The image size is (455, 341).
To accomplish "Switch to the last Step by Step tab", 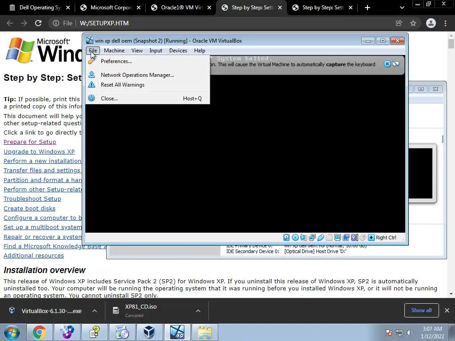I will (x=323, y=8).
